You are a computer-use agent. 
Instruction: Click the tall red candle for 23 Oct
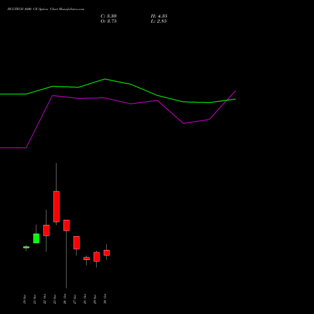[x=57, y=207]
